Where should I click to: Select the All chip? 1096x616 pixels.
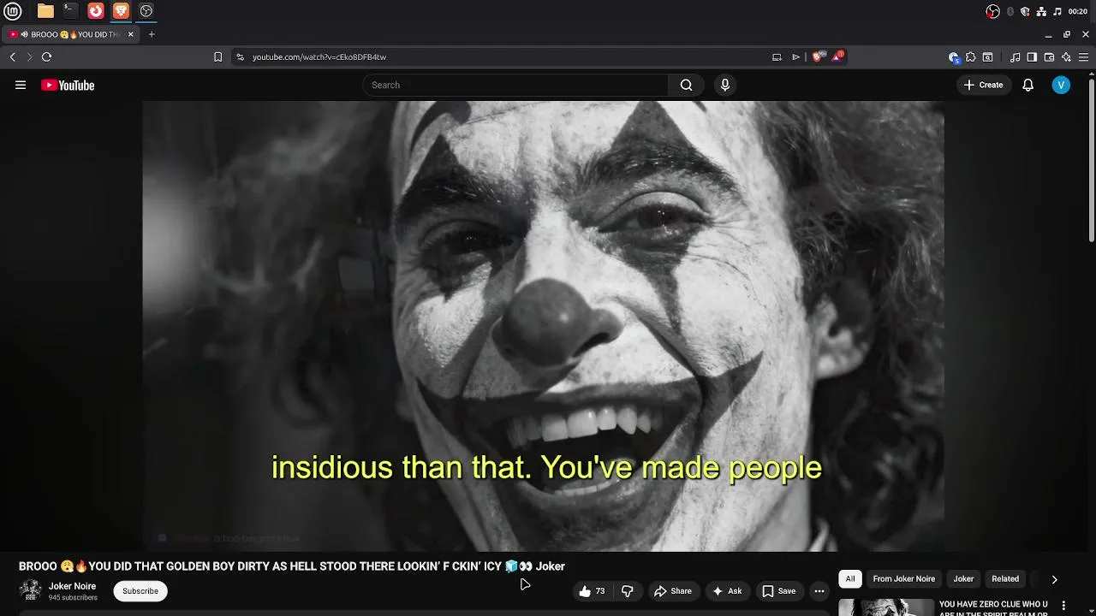tap(850, 579)
